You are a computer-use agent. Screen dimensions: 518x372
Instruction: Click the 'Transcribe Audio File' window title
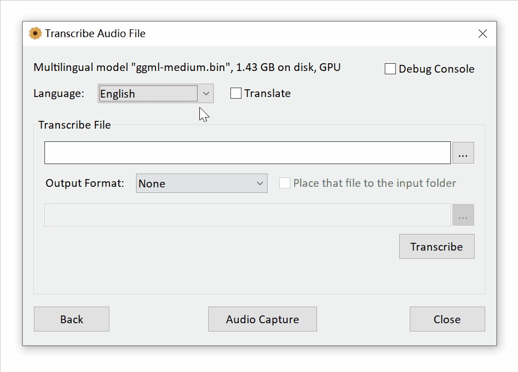pyautogui.click(x=95, y=34)
